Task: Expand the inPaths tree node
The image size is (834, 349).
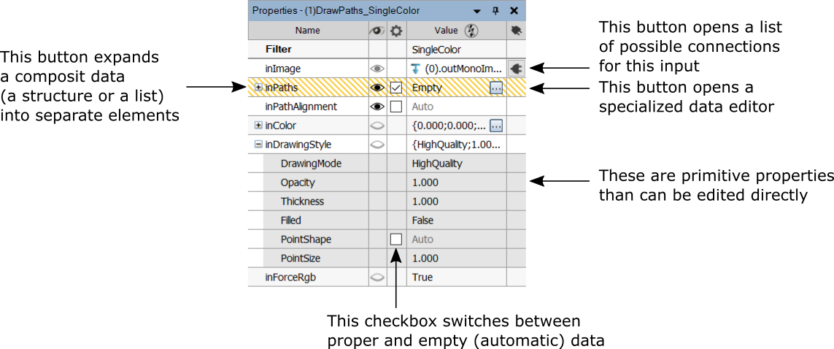Action: [258, 88]
